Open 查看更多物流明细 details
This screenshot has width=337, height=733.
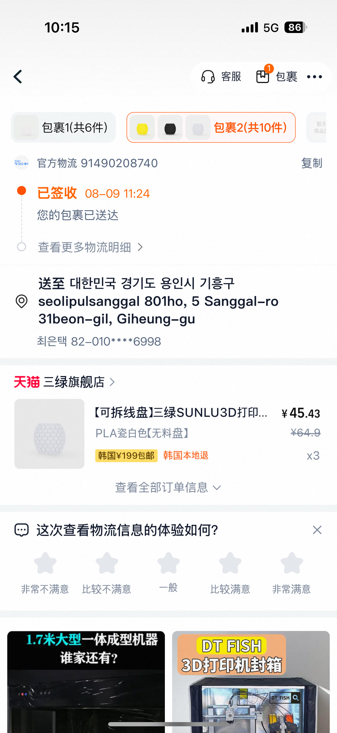(x=90, y=247)
